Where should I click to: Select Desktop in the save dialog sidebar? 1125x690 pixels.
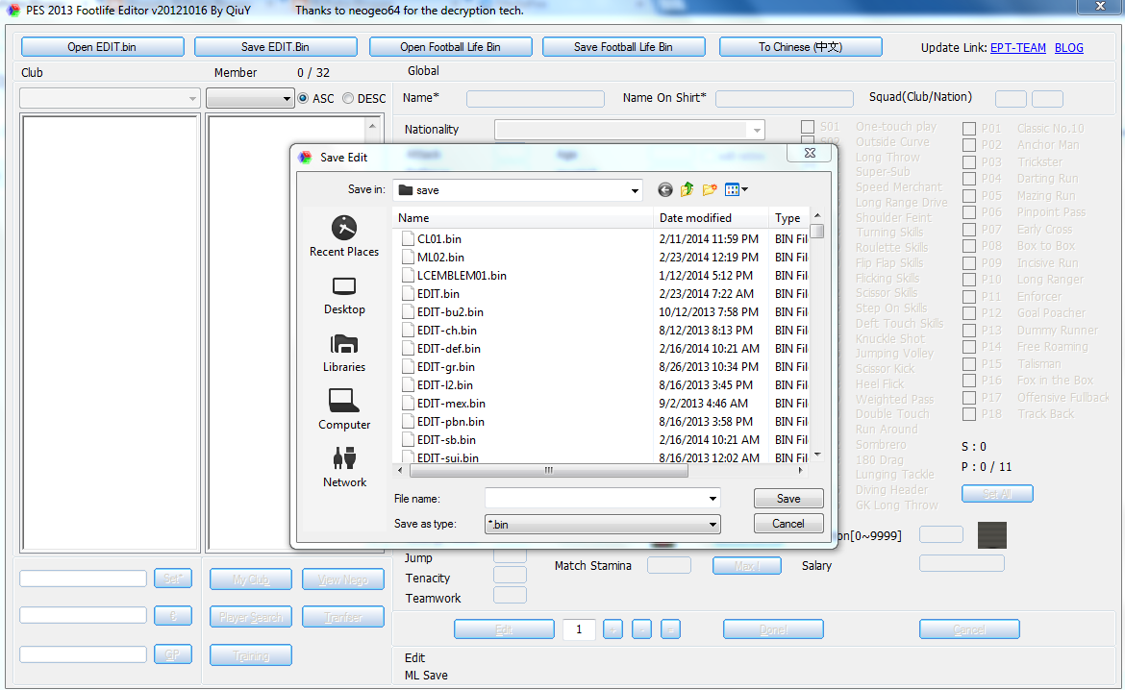343,295
